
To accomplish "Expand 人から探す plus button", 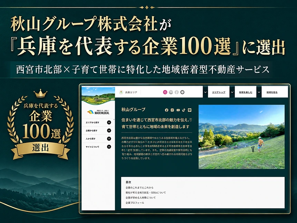I will (x=109, y=139).
